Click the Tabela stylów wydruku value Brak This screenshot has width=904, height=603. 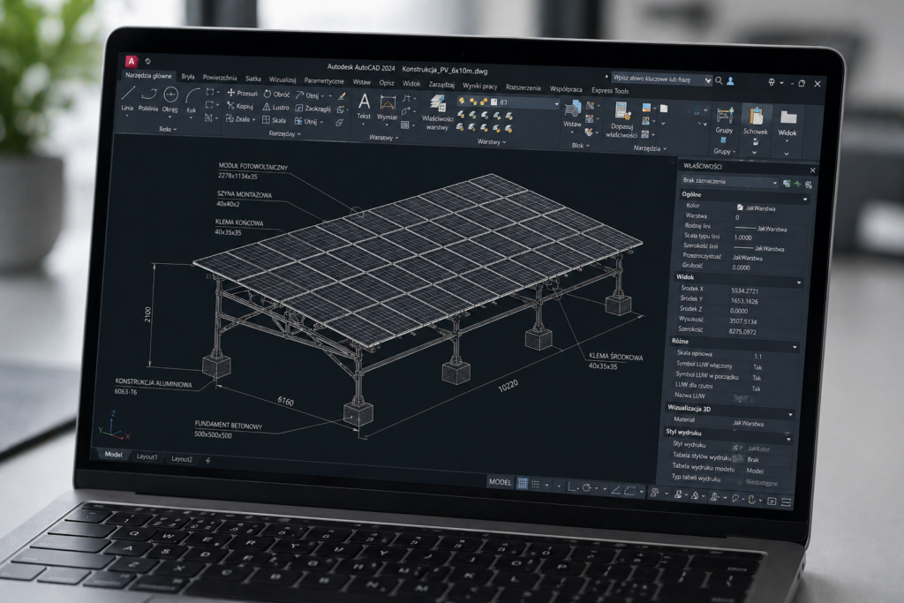[752, 459]
